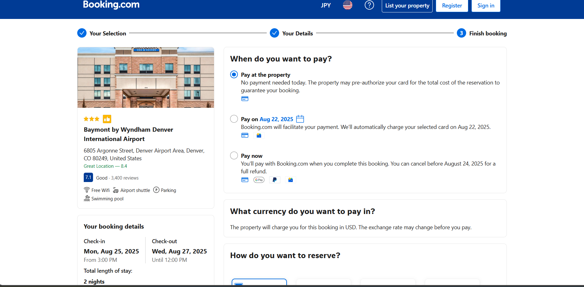
Task: Click the Swimming pool icon
Action: pos(87,198)
